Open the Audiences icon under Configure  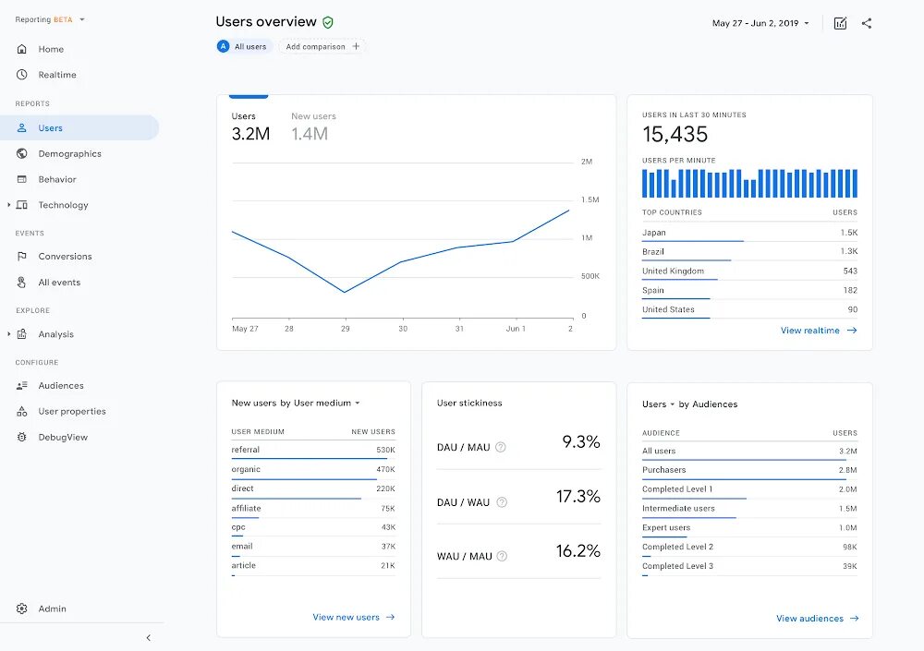click(20, 385)
